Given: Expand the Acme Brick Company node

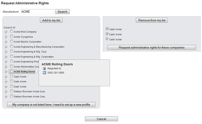Looking at the screenshot, I should point(6,32).
